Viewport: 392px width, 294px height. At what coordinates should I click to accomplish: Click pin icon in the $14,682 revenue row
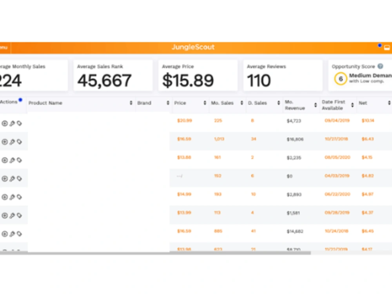[x=12, y=234]
